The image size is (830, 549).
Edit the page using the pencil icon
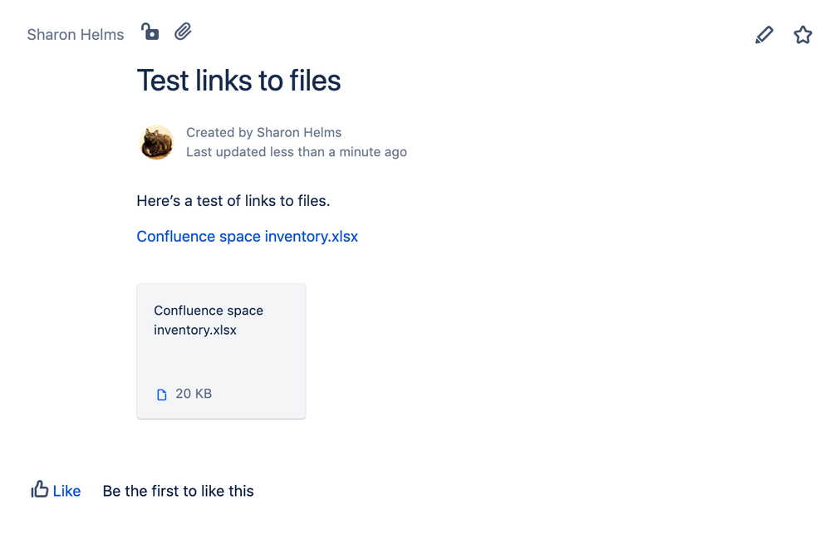pyautogui.click(x=764, y=35)
